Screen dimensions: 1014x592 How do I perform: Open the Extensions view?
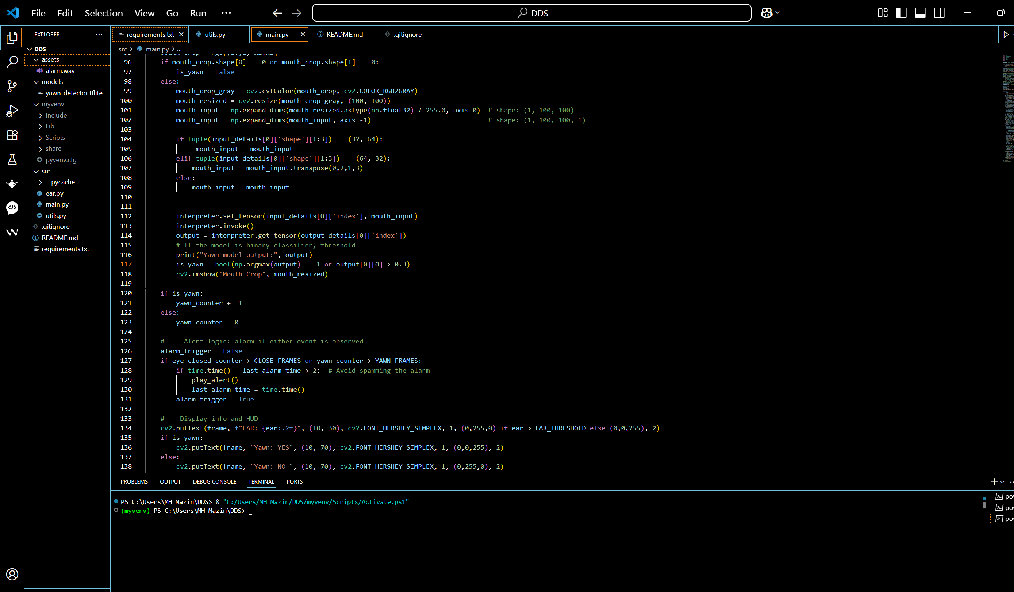[12, 135]
